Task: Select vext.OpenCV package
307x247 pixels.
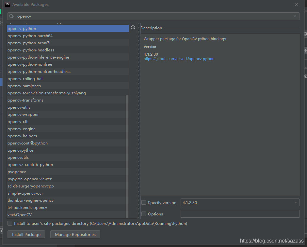Action: tap(66, 214)
